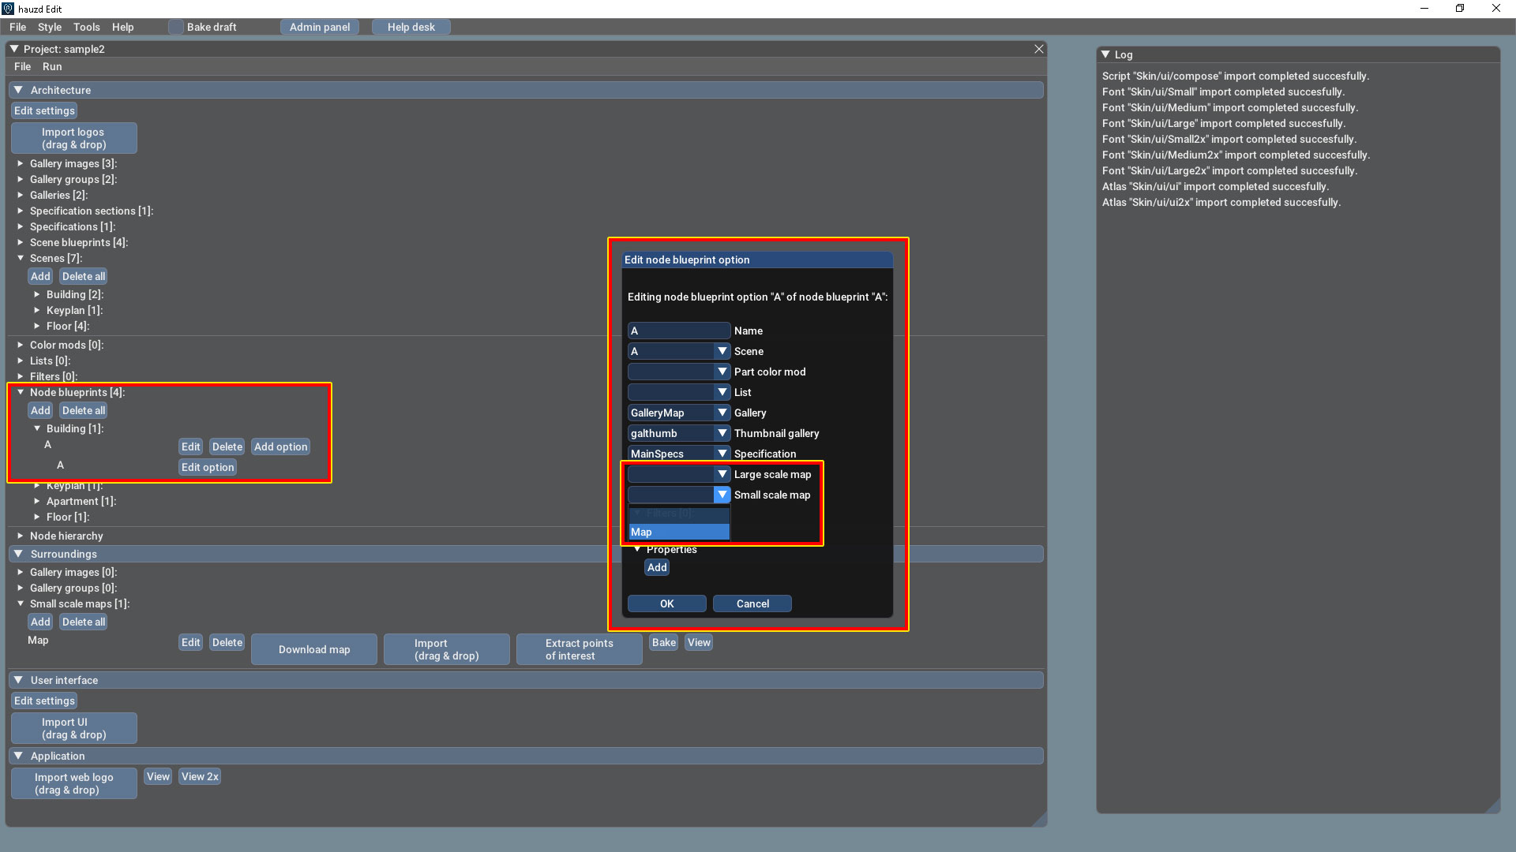
Task: Open the Run menu in project
Action: point(52,67)
